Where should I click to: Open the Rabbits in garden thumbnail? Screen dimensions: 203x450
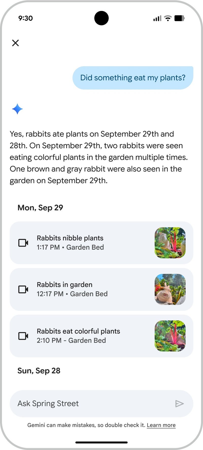coord(170,289)
